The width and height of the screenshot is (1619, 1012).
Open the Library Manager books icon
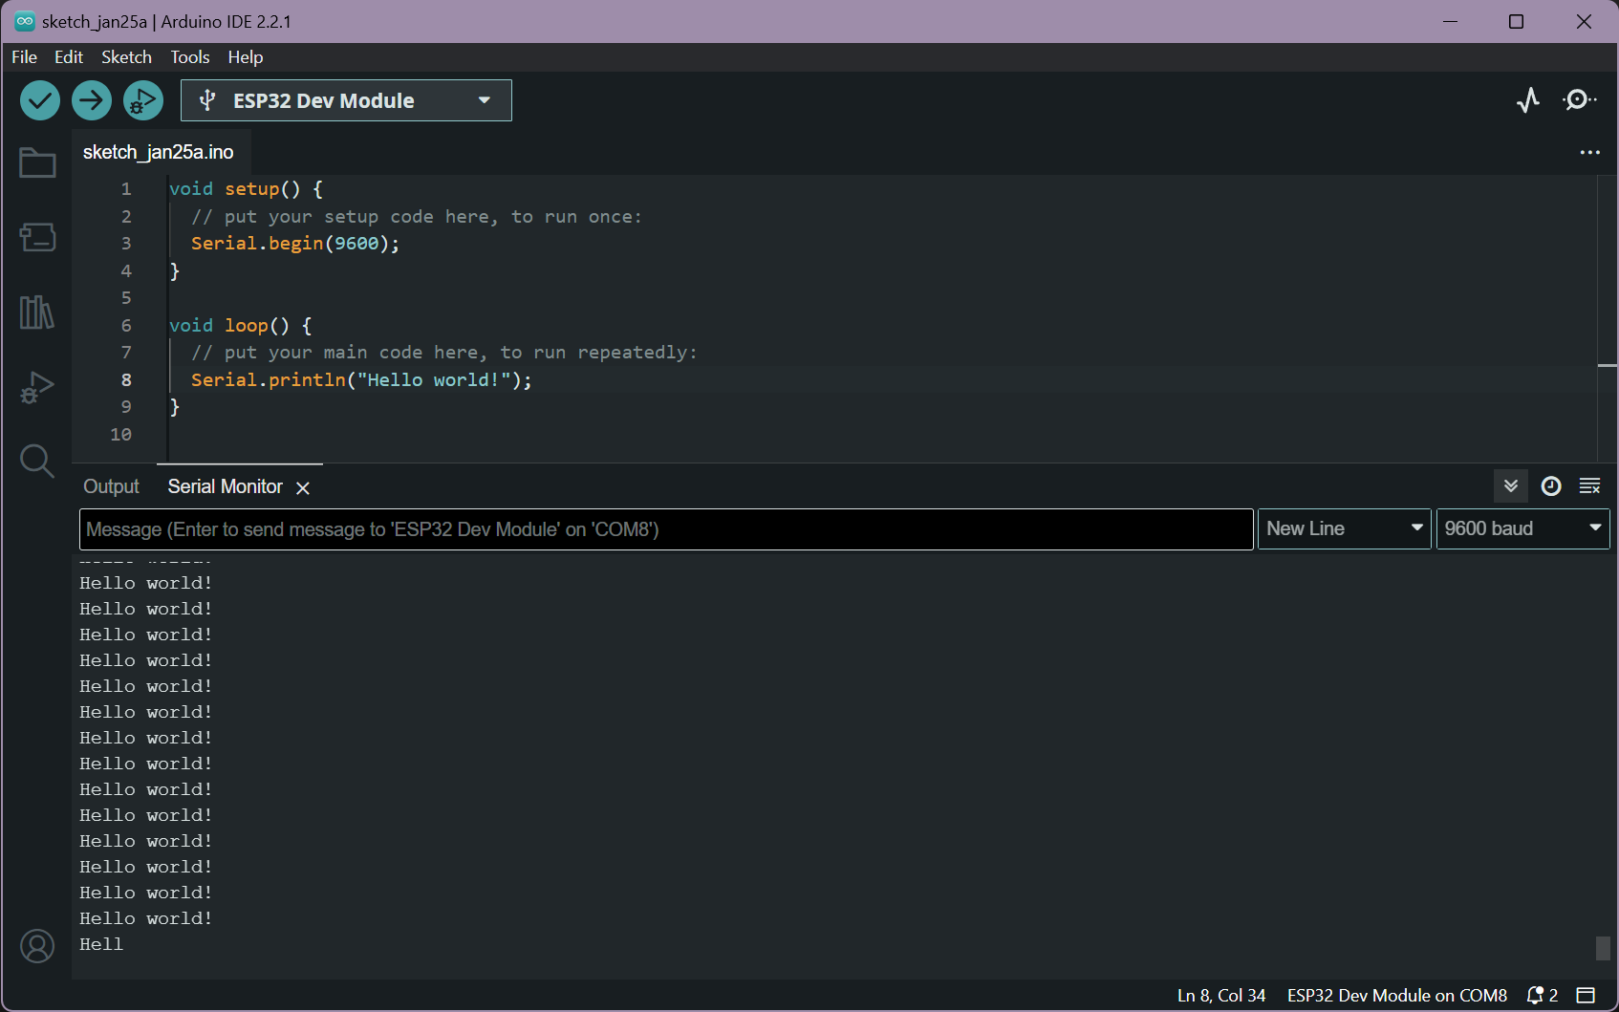tap(37, 312)
